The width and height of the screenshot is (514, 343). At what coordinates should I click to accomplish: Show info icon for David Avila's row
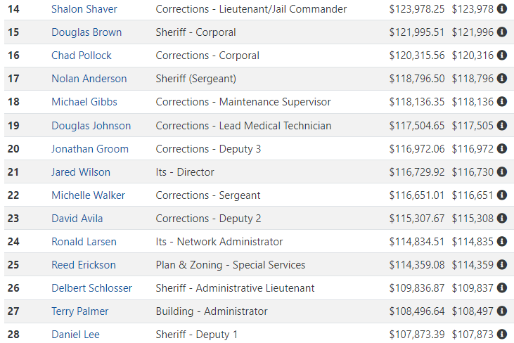(502, 219)
